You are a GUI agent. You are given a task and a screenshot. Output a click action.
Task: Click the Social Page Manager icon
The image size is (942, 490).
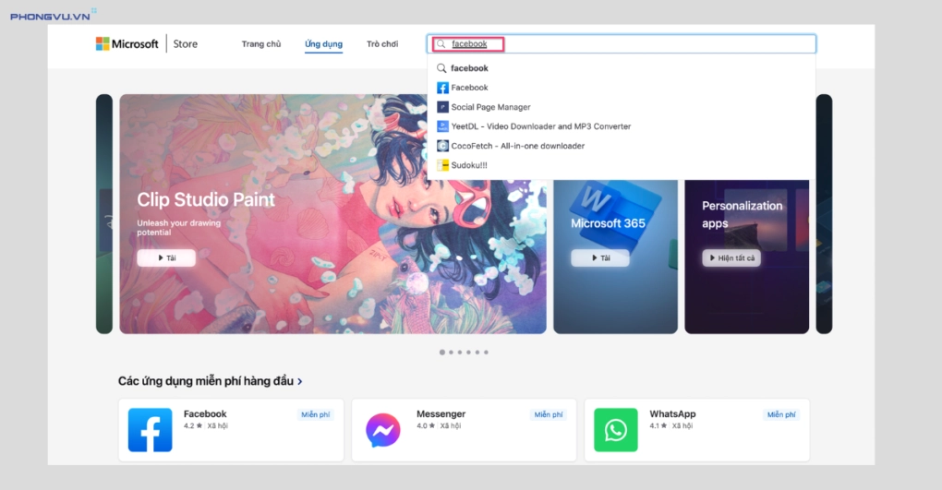(442, 107)
